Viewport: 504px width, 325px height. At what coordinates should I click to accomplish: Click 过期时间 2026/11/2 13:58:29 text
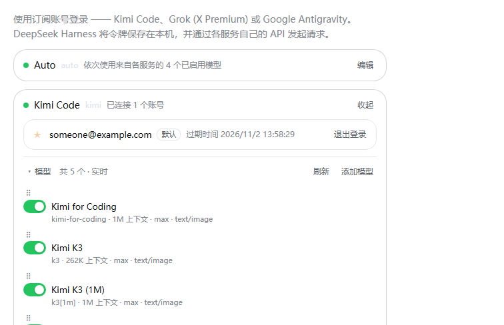(241, 135)
